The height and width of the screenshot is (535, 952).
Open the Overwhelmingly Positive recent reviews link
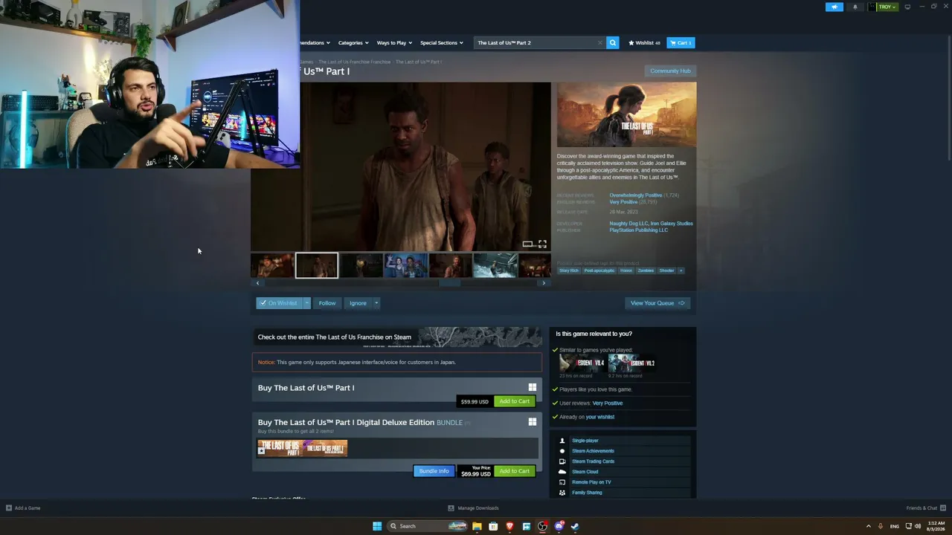(636, 195)
